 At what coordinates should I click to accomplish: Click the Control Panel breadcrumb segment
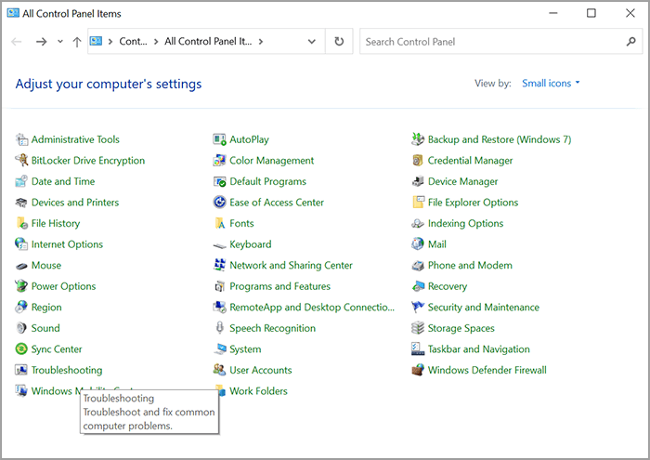point(133,42)
